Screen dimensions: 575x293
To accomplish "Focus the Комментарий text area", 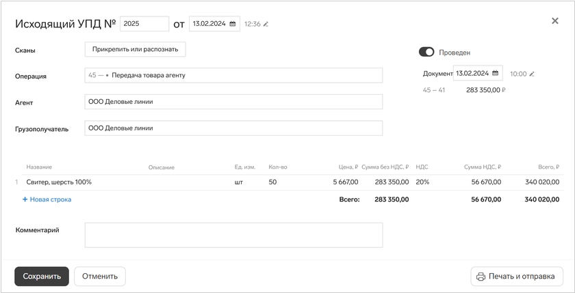I will pyautogui.click(x=233, y=235).
